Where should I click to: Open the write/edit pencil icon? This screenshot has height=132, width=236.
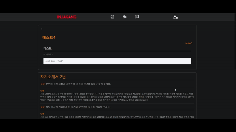112,17
